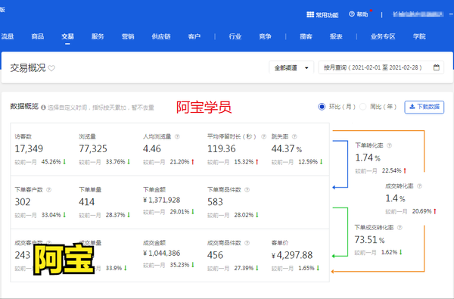Click help icon next to 成交商品件数
454x299 pixels.
tap(247, 243)
